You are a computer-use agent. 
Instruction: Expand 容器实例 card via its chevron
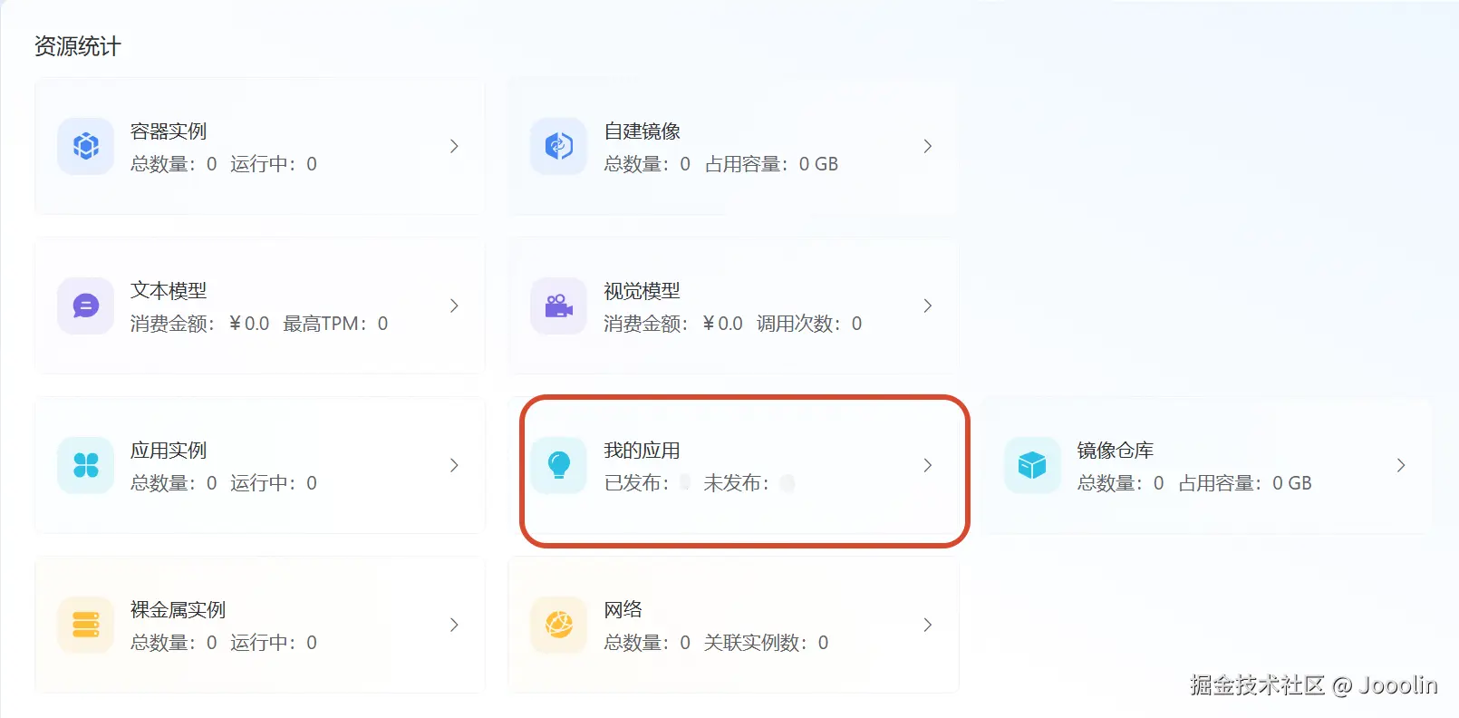click(x=454, y=146)
